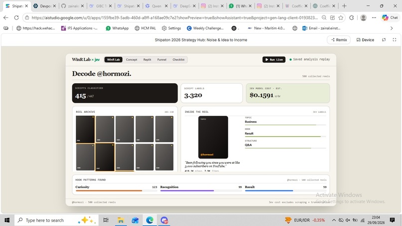View site information via the lock icon
The width and height of the screenshot is (402, 226).
(27, 17)
